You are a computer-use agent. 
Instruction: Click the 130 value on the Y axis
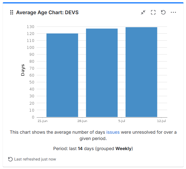click(31, 27)
